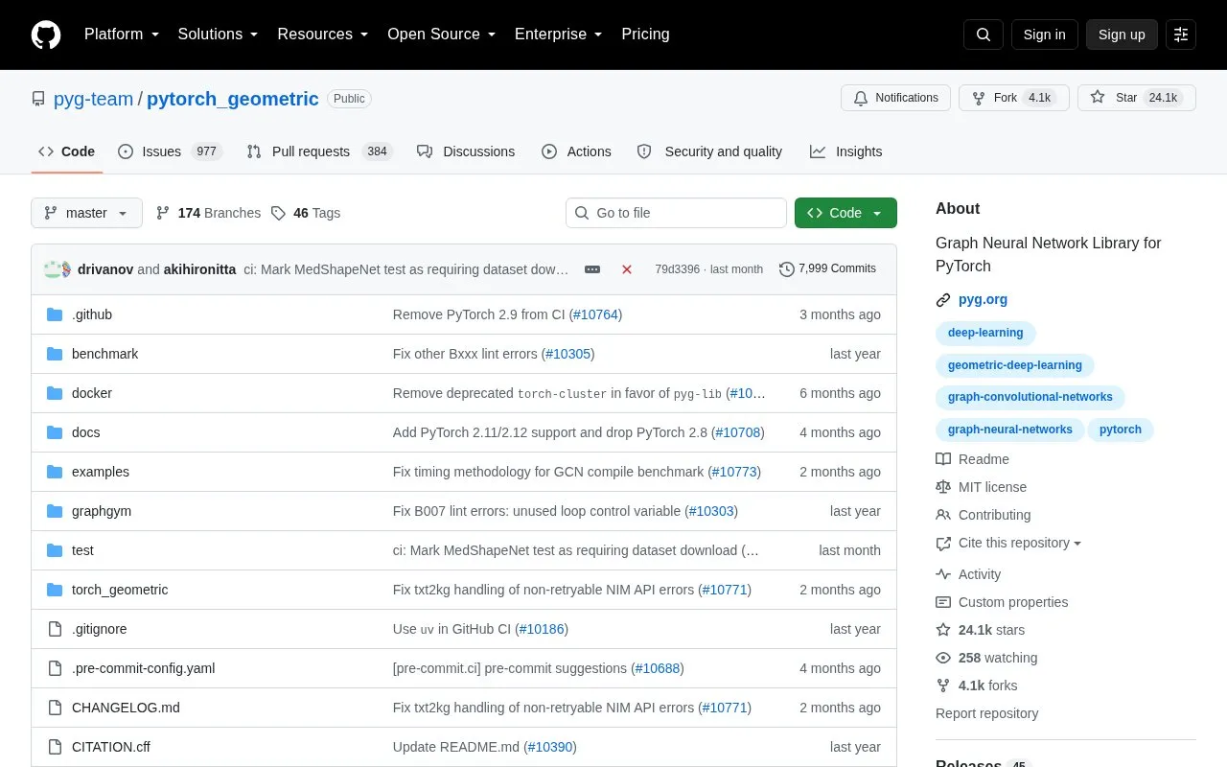Click the commit history clock icon
1227x767 pixels.
tap(787, 269)
